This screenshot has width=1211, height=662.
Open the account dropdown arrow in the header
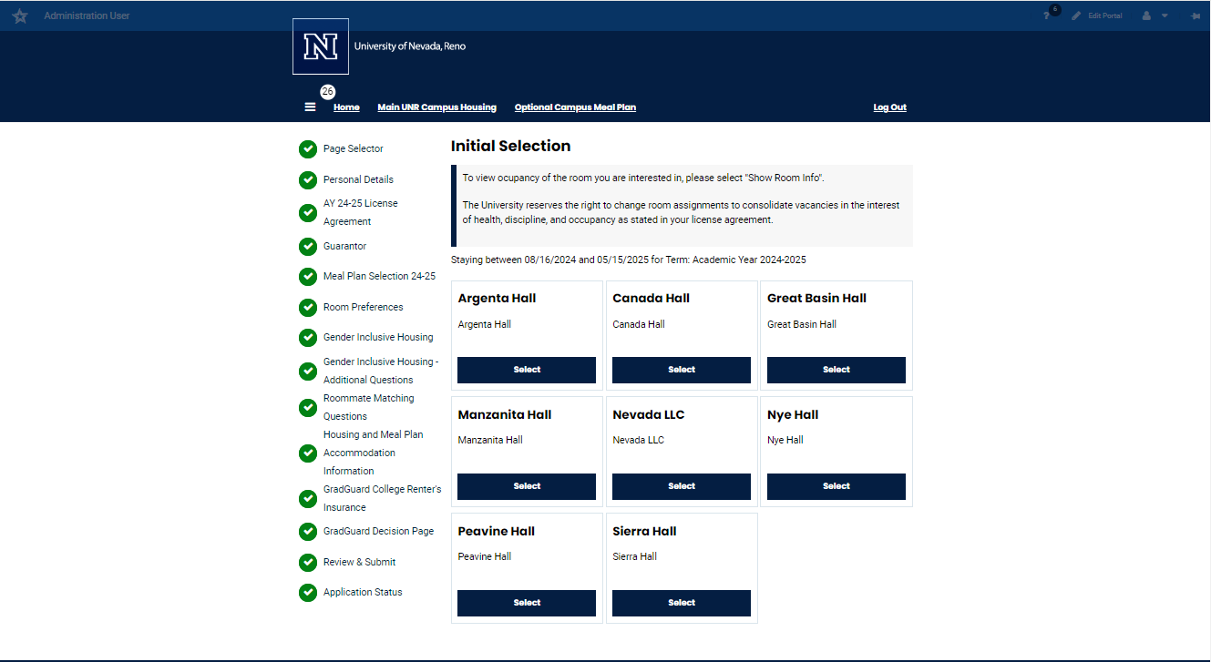click(x=1165, y=15)
